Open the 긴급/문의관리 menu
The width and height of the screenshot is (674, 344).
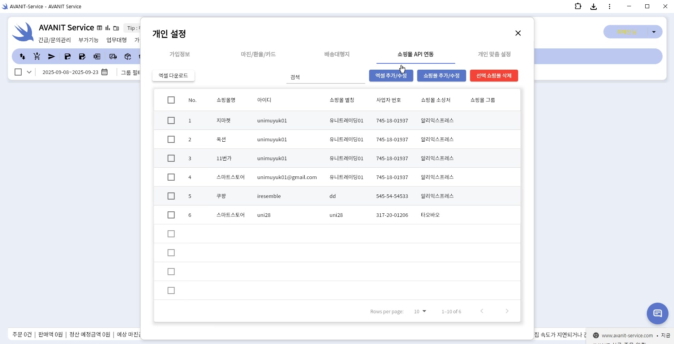[x=54, y=40]
